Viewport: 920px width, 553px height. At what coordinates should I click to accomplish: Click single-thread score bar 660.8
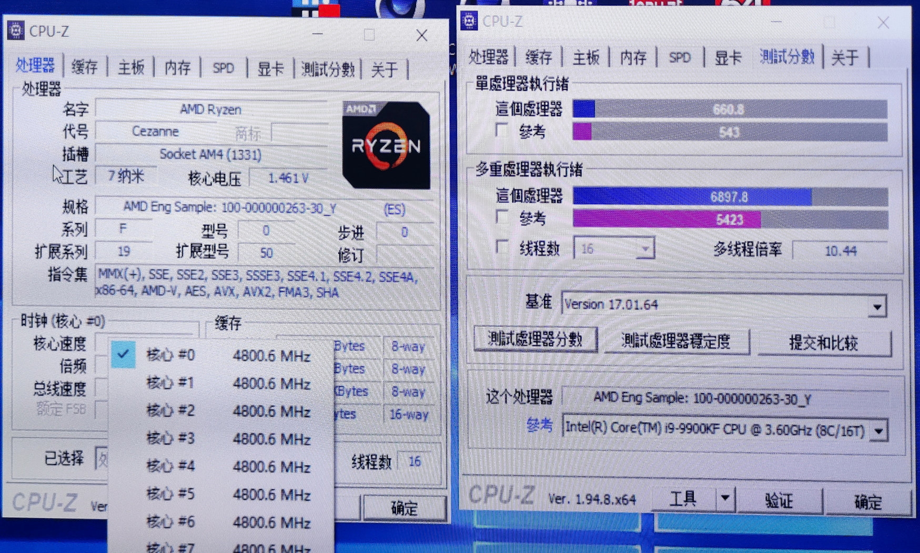pos(730,109)
